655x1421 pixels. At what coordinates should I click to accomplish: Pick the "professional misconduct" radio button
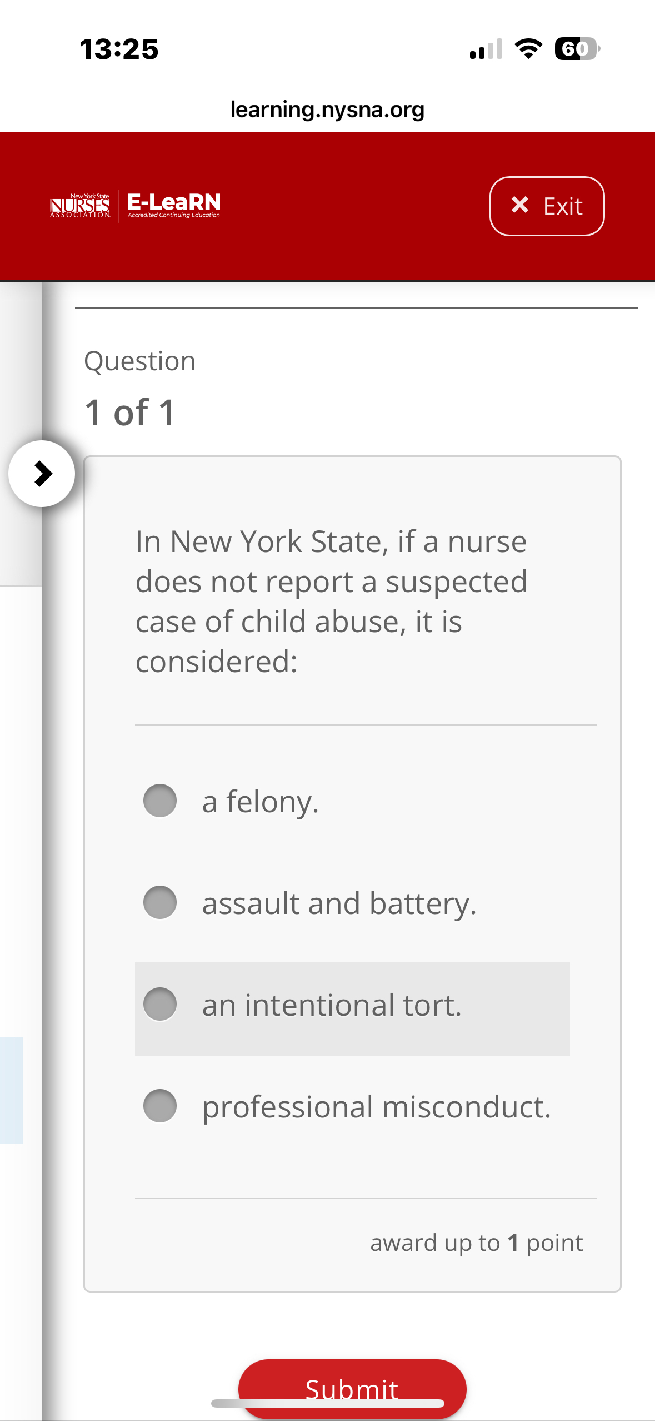tap(160, 1106)
